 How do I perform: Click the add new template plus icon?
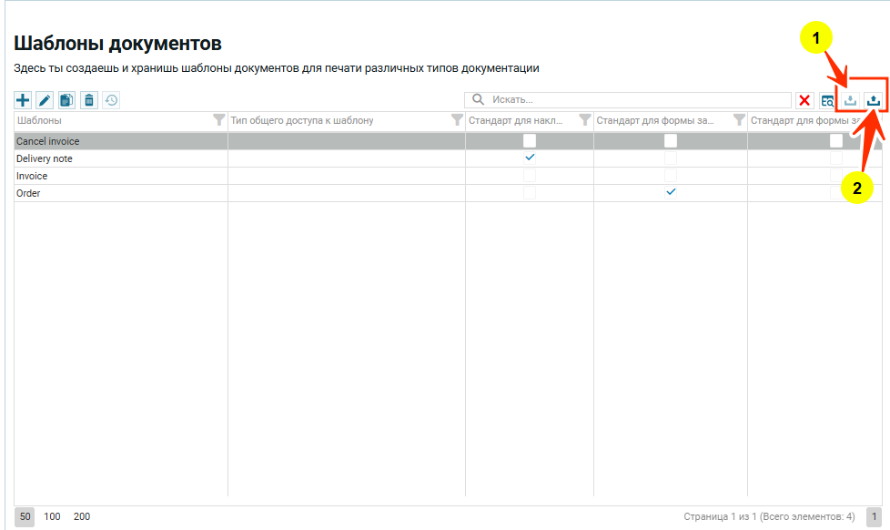(23, 100)
